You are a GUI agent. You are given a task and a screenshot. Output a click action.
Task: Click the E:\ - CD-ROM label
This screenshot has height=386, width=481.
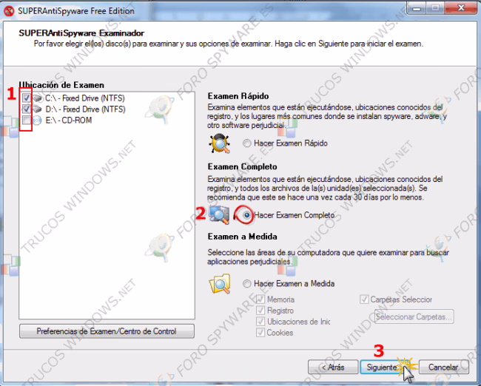69,121
